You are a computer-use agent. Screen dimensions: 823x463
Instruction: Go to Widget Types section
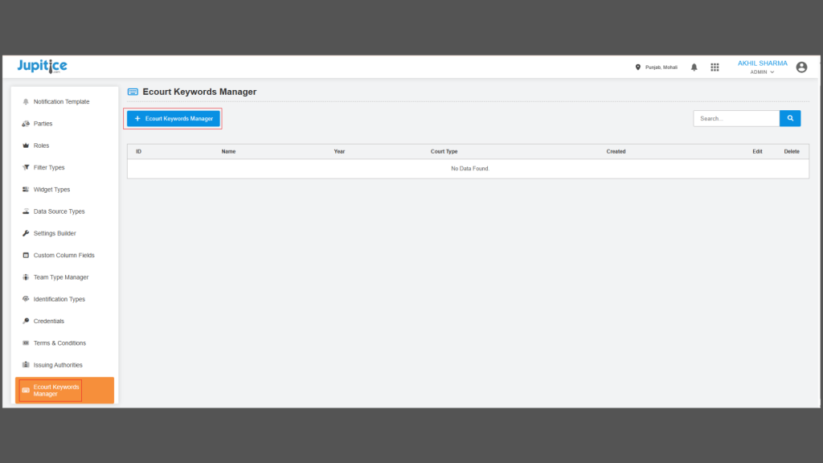(x=51, y=190)
